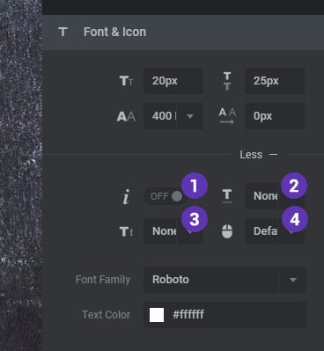
Task: Click the letter spacing icon
Action: (x=227, y=116)
